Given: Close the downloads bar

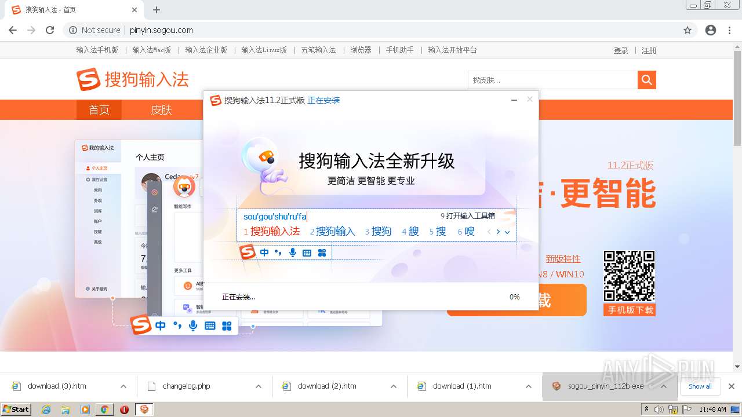Looking at the screenshot, I should [732, 386].
